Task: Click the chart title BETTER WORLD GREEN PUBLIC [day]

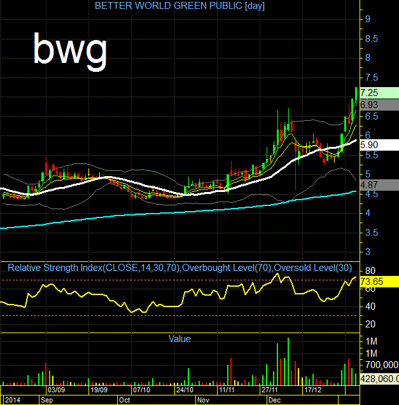Action: click(179, 6)
